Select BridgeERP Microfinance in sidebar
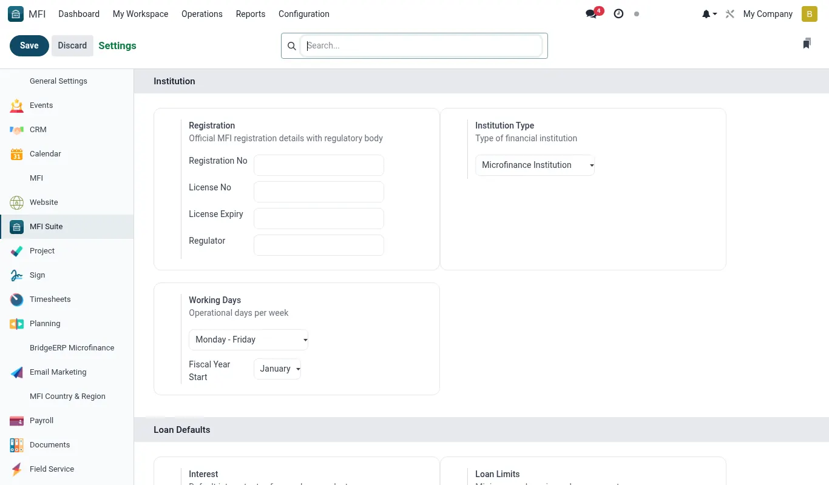Screen dimensions: 829x485 coord(72,348)
